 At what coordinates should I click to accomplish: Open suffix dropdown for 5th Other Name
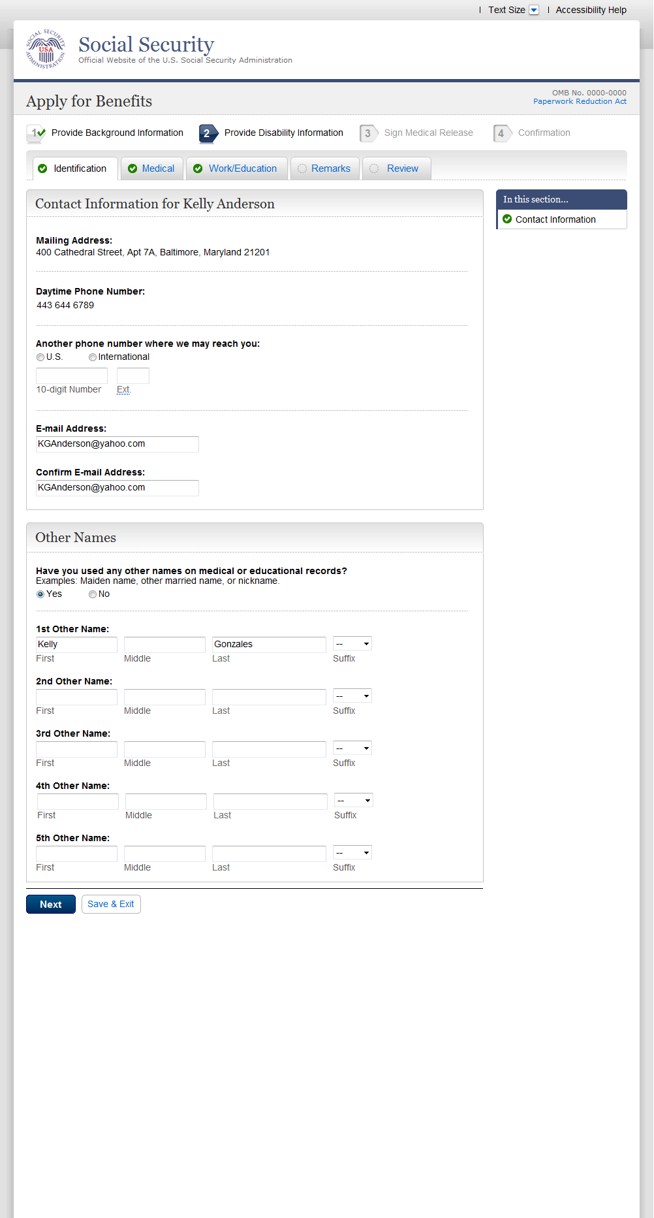coord(352,853)
